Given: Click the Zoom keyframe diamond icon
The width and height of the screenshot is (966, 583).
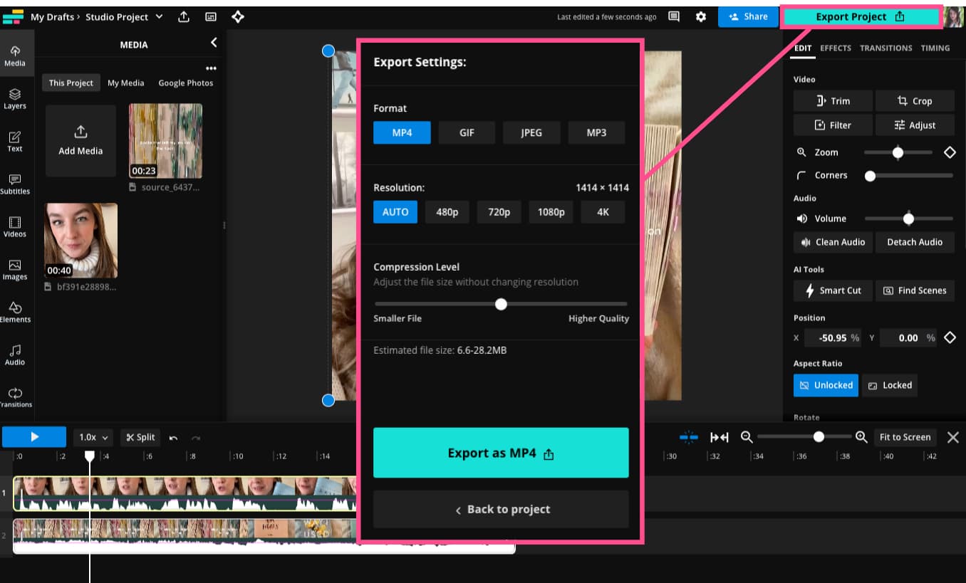Looking at the screenshot, I should point(949,152).
